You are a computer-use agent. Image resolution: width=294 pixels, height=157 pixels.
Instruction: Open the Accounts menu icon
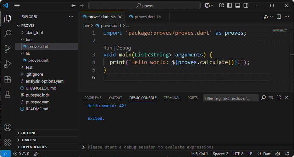tap(8, 127)
